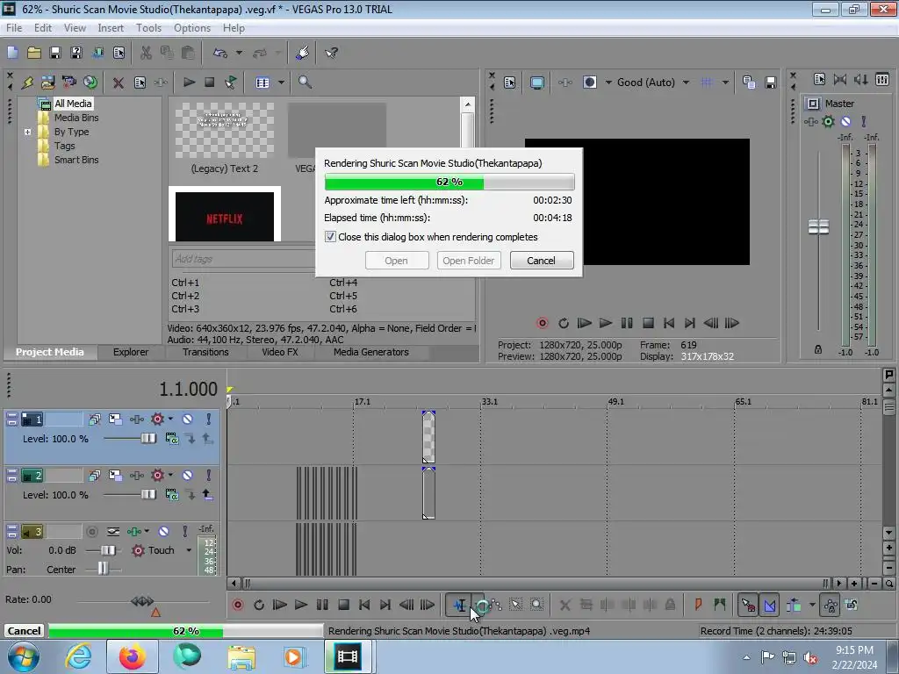This screenshot has width=899, height=674.
Task: Click the Open button in render dialog
Action: (396, 261)
